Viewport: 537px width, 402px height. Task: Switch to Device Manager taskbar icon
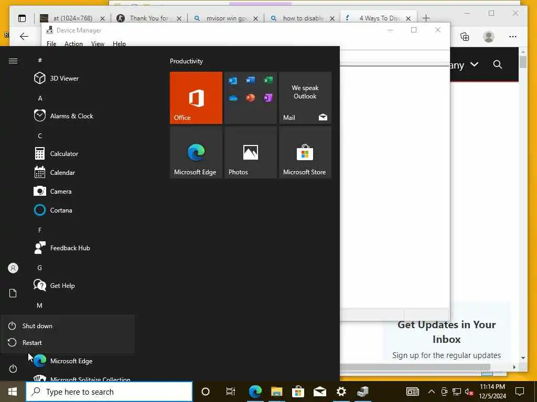[363, 392]
